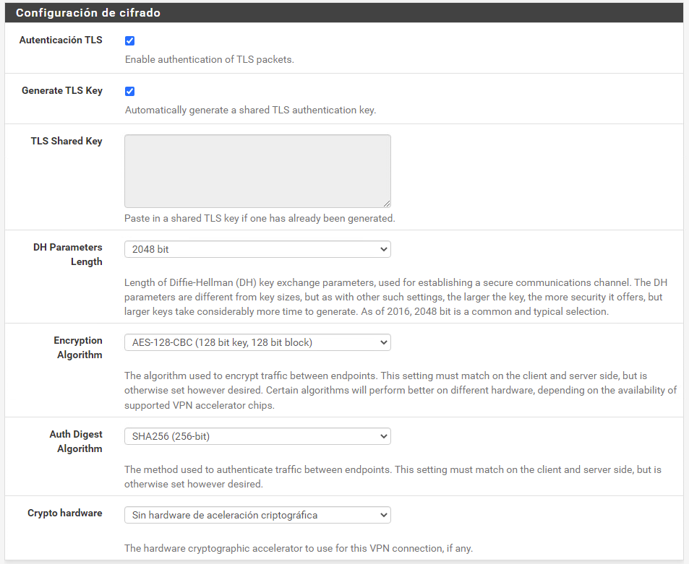The width and height of the screenshot is (689, 564).
Task: Click the 'Paste in a shared TLS key' hint
Action: click(260, 218)
